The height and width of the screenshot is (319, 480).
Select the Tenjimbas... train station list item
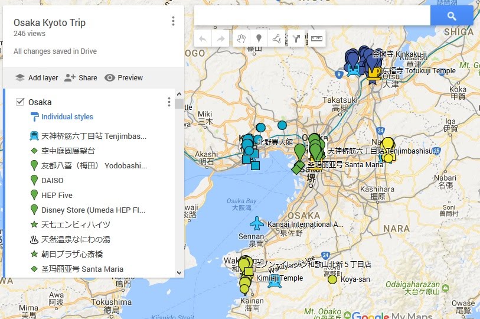(x=94, y=136)
